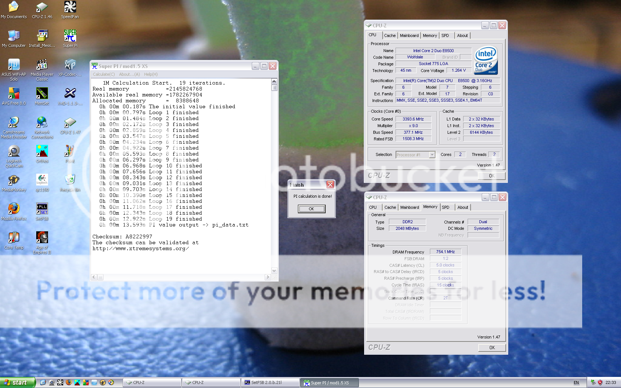
Task: Click Super PI horizontal scrollbar right arrow
Action: (x=268, y=277)
